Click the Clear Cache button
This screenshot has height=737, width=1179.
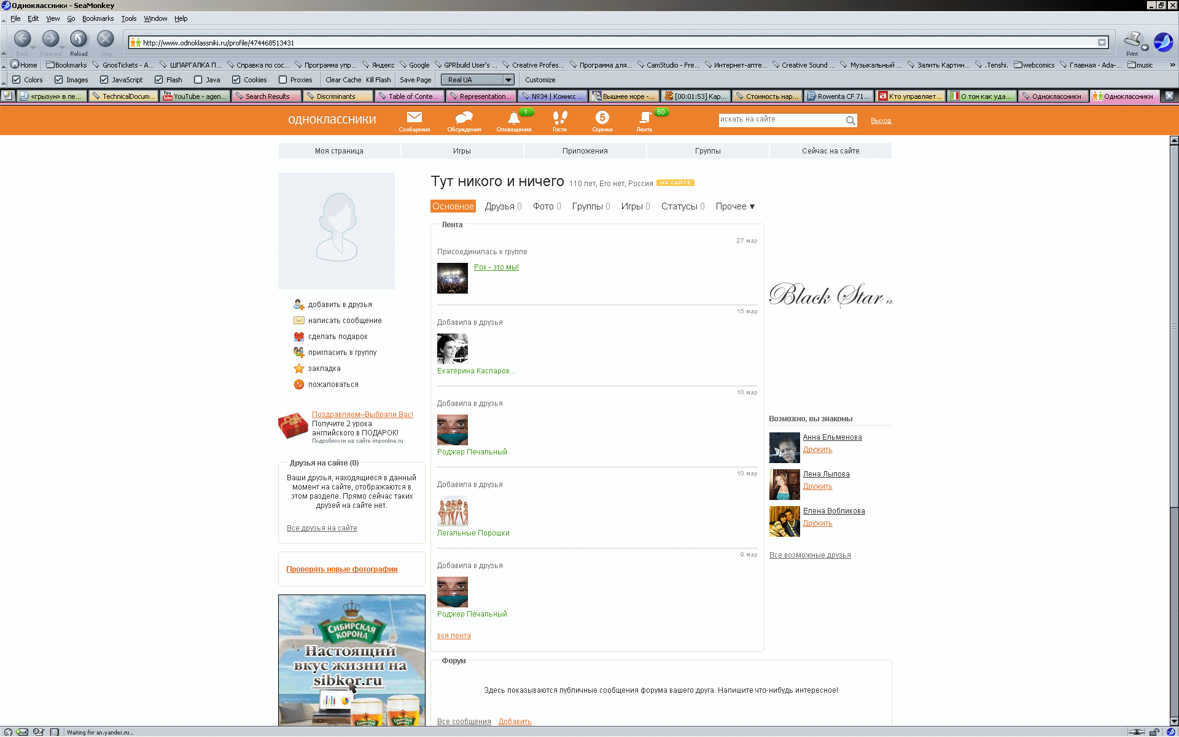pyautogui.click(x=343, y=80)
